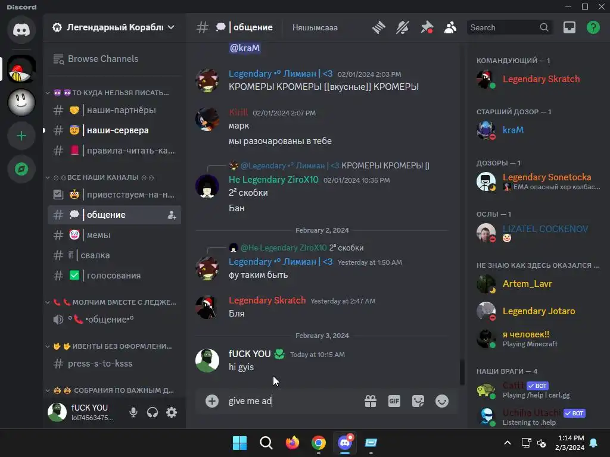Screen dimensions: 610x457
Task: Toggle member list visibility
Action: click(x=450, y=27)
